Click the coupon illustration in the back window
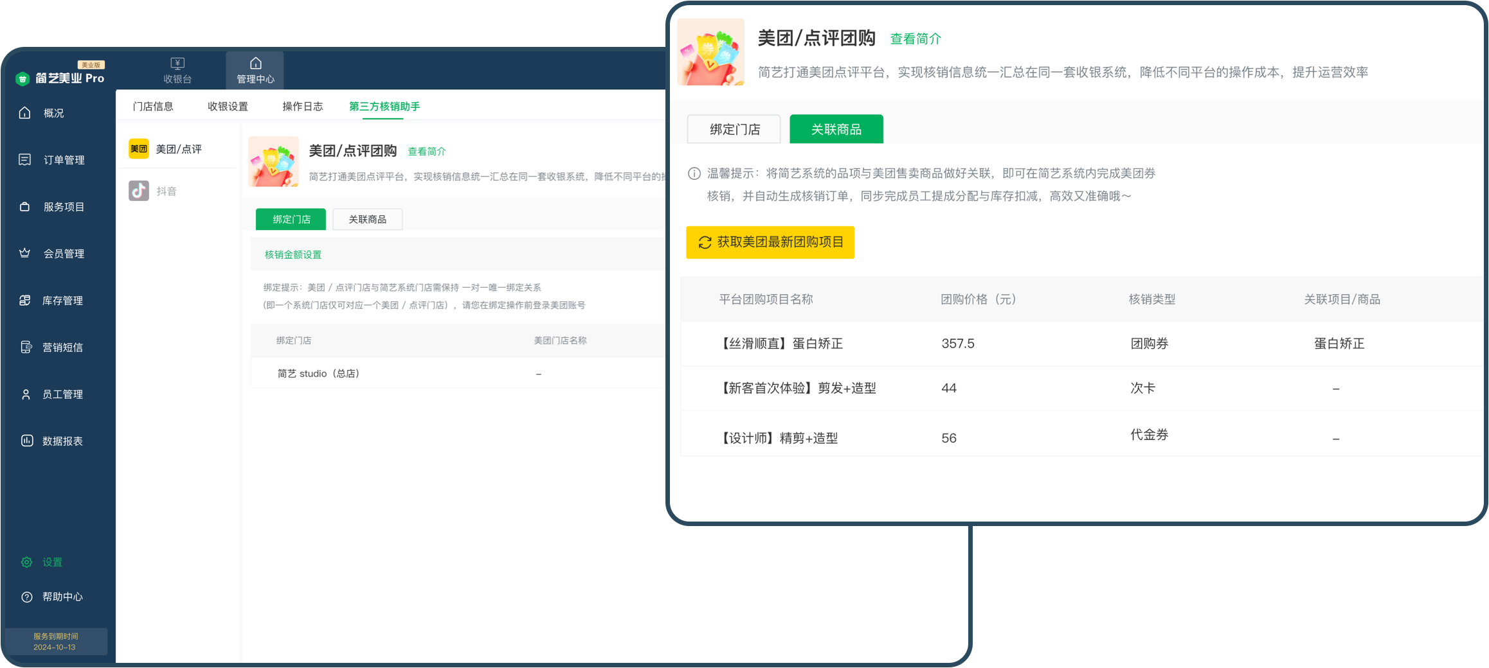 [274, 162]
